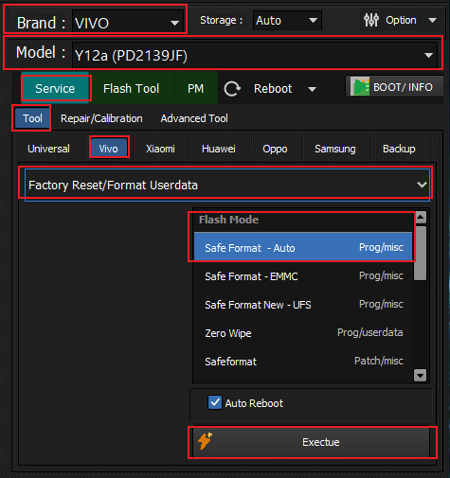
Task: Click the Option sliders icon
Action: 371,20
